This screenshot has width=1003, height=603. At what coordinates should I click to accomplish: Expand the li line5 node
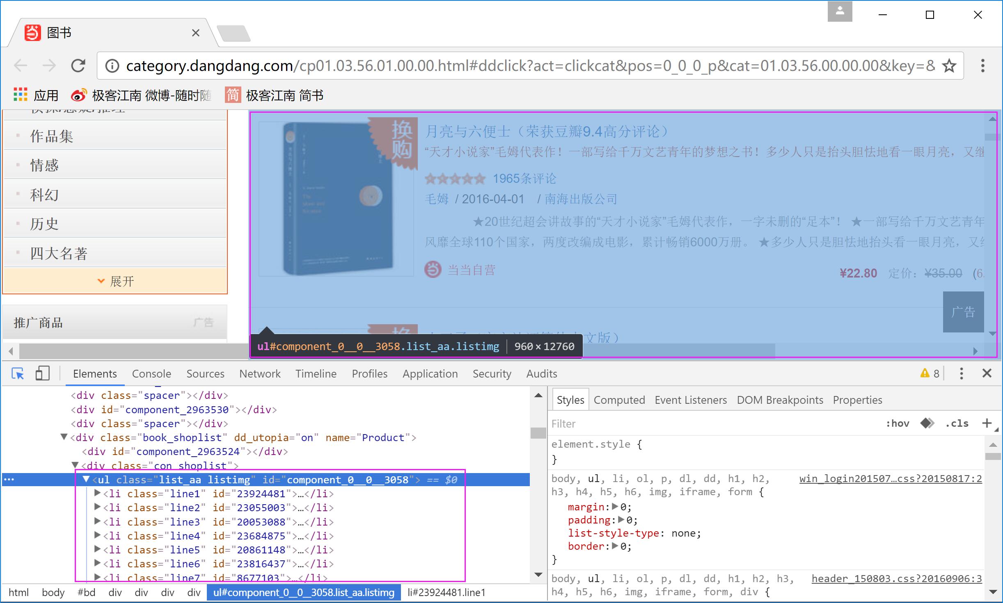(x=97, y=549)
